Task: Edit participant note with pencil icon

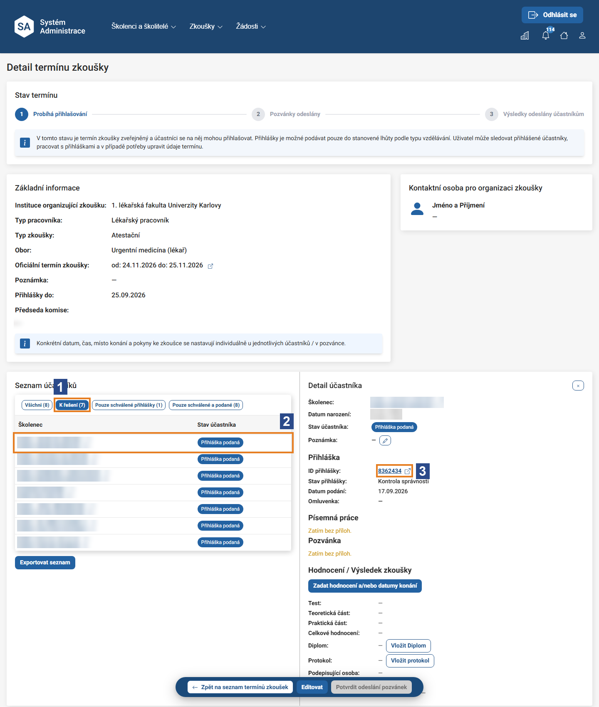Action: pos(385,440)
